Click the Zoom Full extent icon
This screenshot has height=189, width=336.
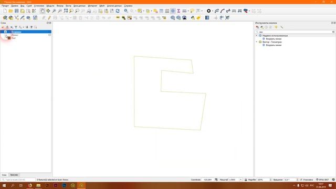(66, 11)
